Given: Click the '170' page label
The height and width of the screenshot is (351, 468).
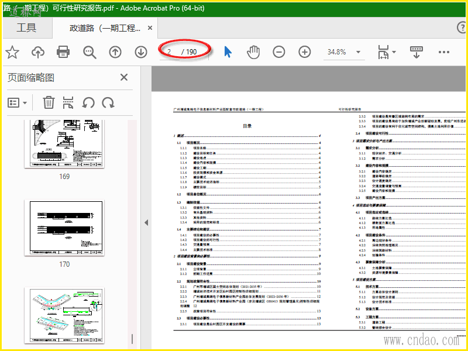Looking at the screenshot, I should 64,264.
